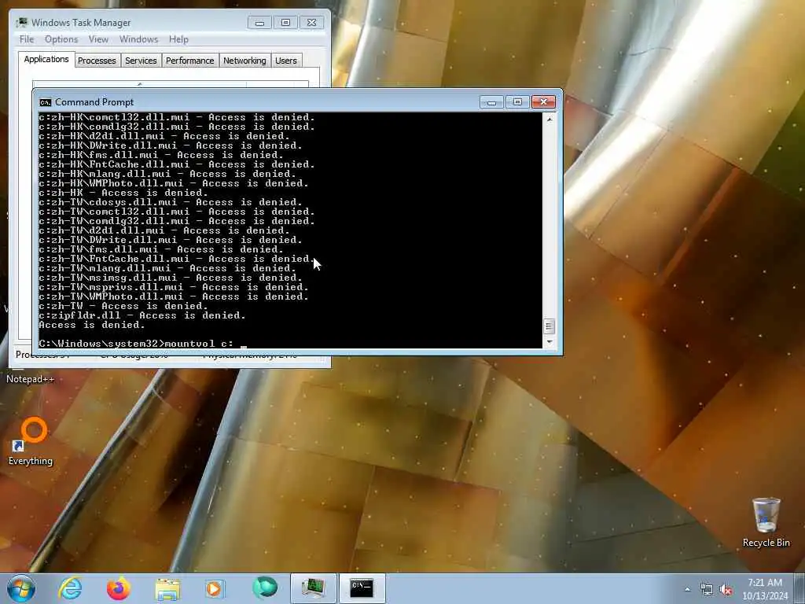805x604 pixels.
Task: Open the Help menu in Task Manager
Action: 178,39
